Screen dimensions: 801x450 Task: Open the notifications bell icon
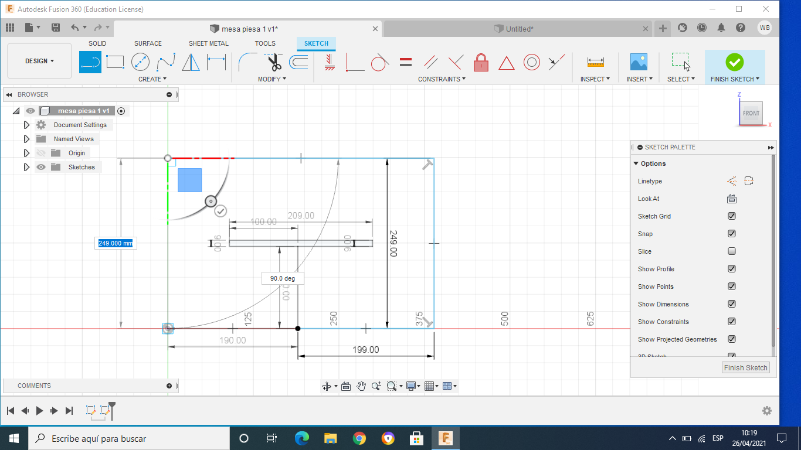point(721,28)
